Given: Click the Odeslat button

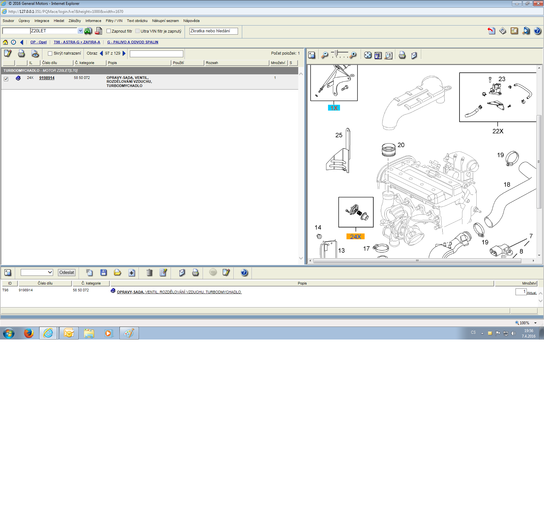Looking at the screenshot, I should (67, 272).
